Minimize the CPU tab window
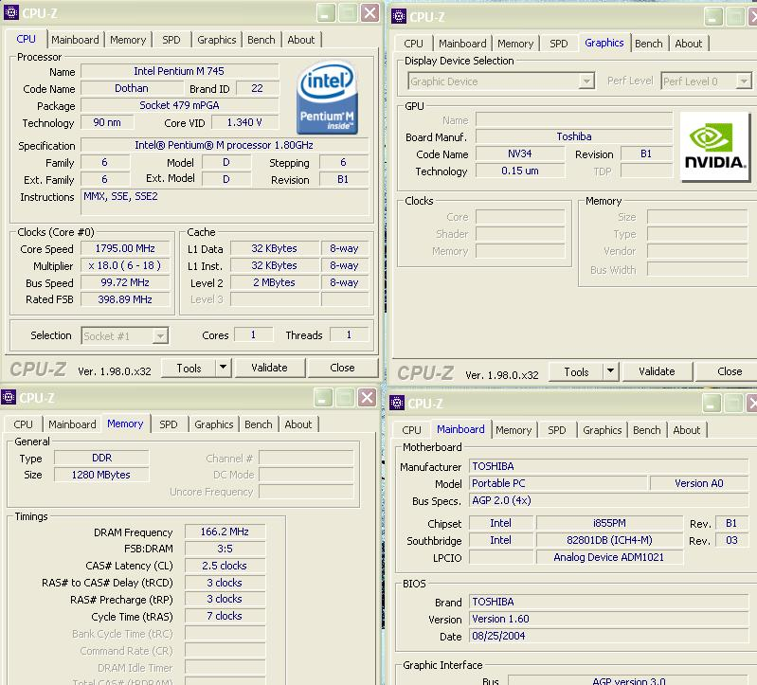The width and height of the screenshot is (757, 685). [x=326, y=13]
